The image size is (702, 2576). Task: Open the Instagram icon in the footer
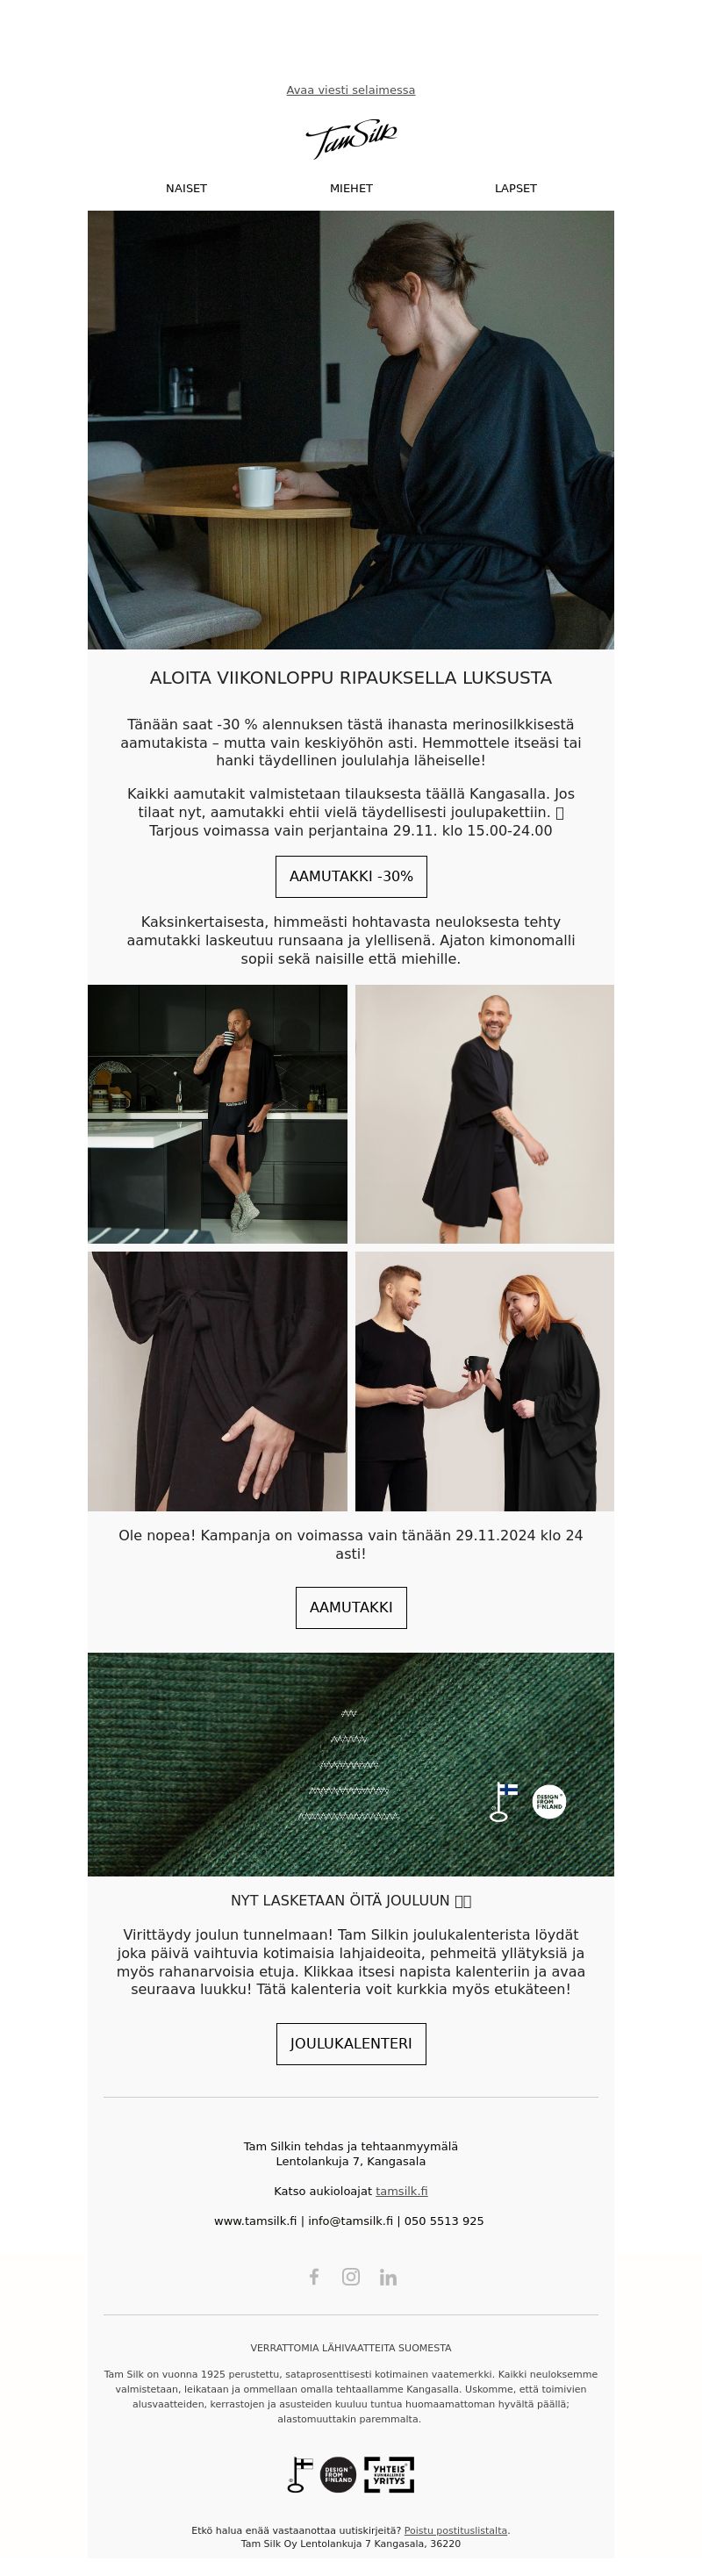[x=351, y=2276]
